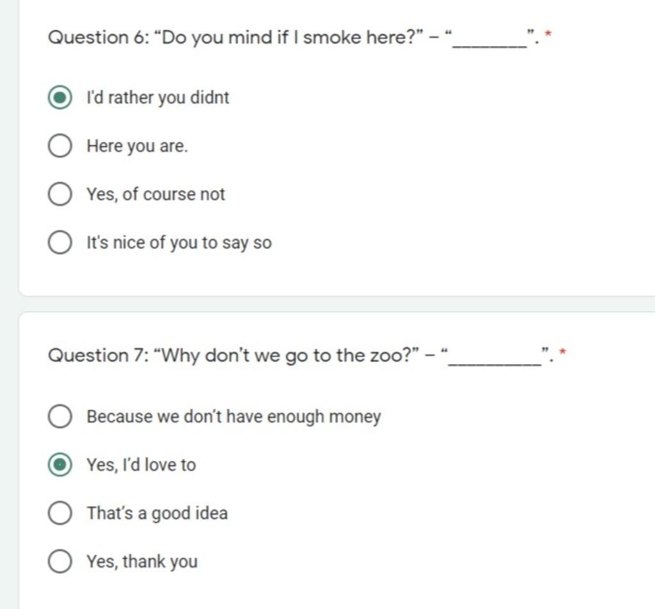
Task: Click the "Yes, I'd love to" label text
Action: pyautogui.click(x=141, y=465)
